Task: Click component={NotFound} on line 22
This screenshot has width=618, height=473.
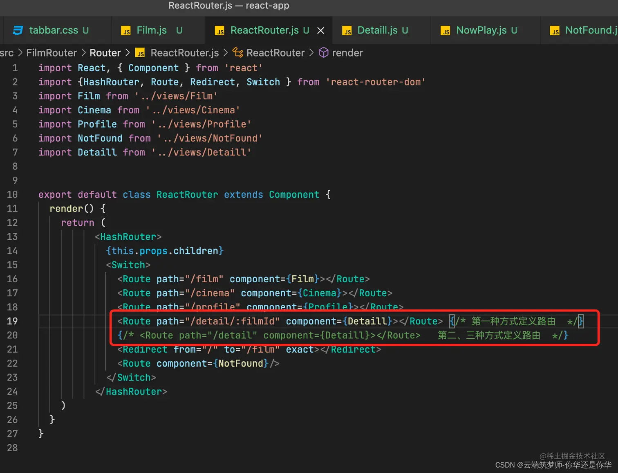Action: (x=213, y=363)
